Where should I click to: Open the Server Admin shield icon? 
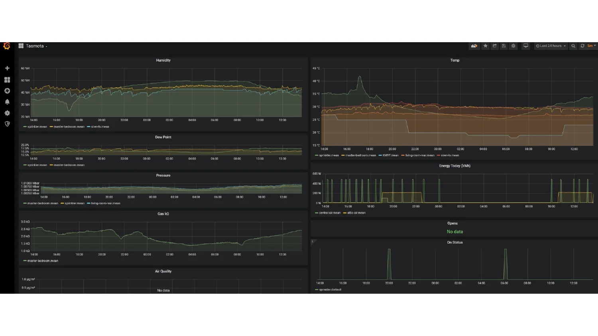pyautogui.click(x=7, y=124)
